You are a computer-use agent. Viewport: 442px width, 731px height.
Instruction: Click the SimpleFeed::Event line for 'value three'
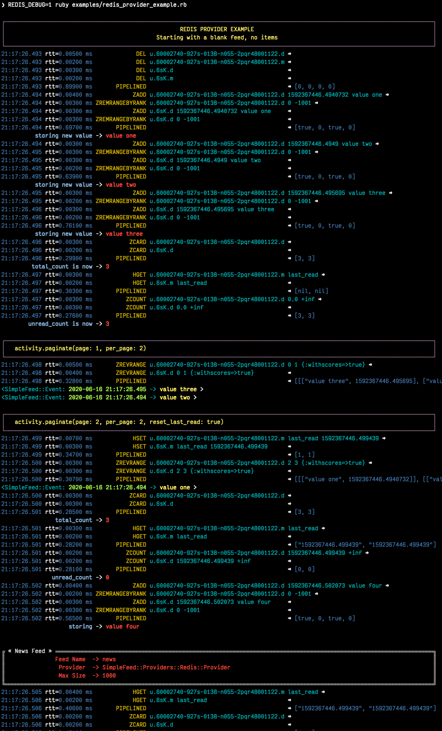(103, 389)
